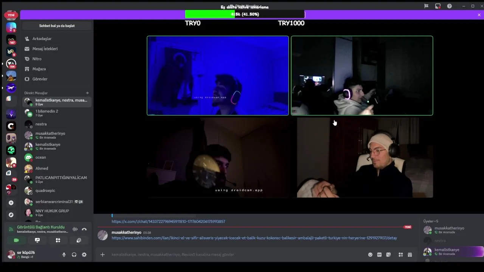Open own profile sır küpü76
This screenshot has height=272, width=484.
[x=26, y=255]
